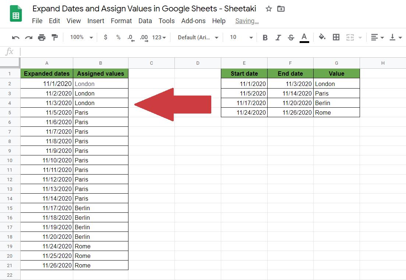Toggle bold formatting
The image size is (406, 280).
pos(265,37)
